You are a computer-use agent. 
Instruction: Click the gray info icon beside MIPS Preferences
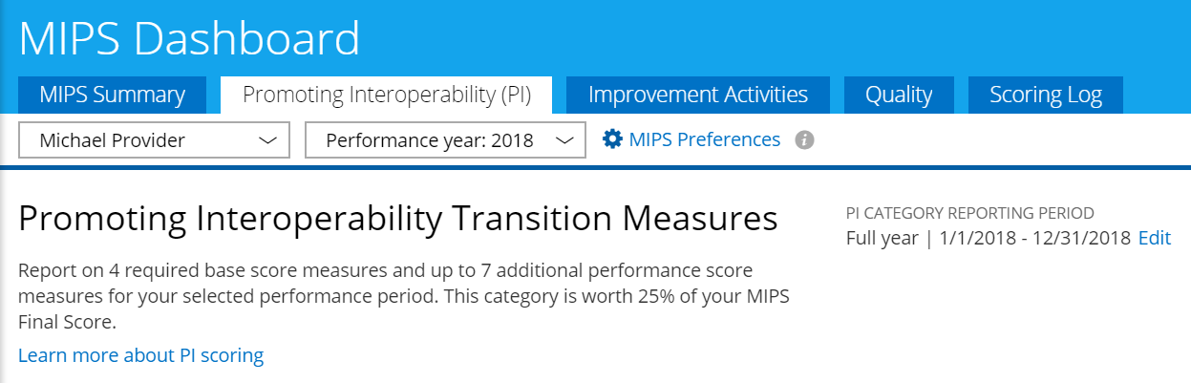(805, 140)
